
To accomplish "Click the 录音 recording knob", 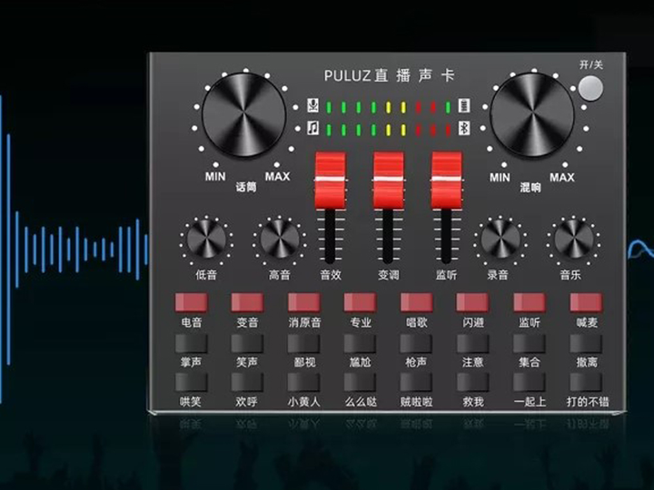I will tap(500, 240).
